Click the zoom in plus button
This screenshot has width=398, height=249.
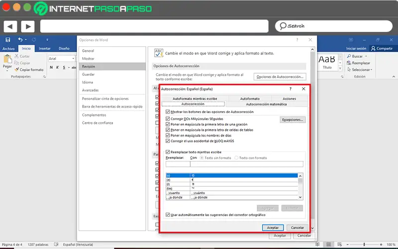click(x=381, y=245)
